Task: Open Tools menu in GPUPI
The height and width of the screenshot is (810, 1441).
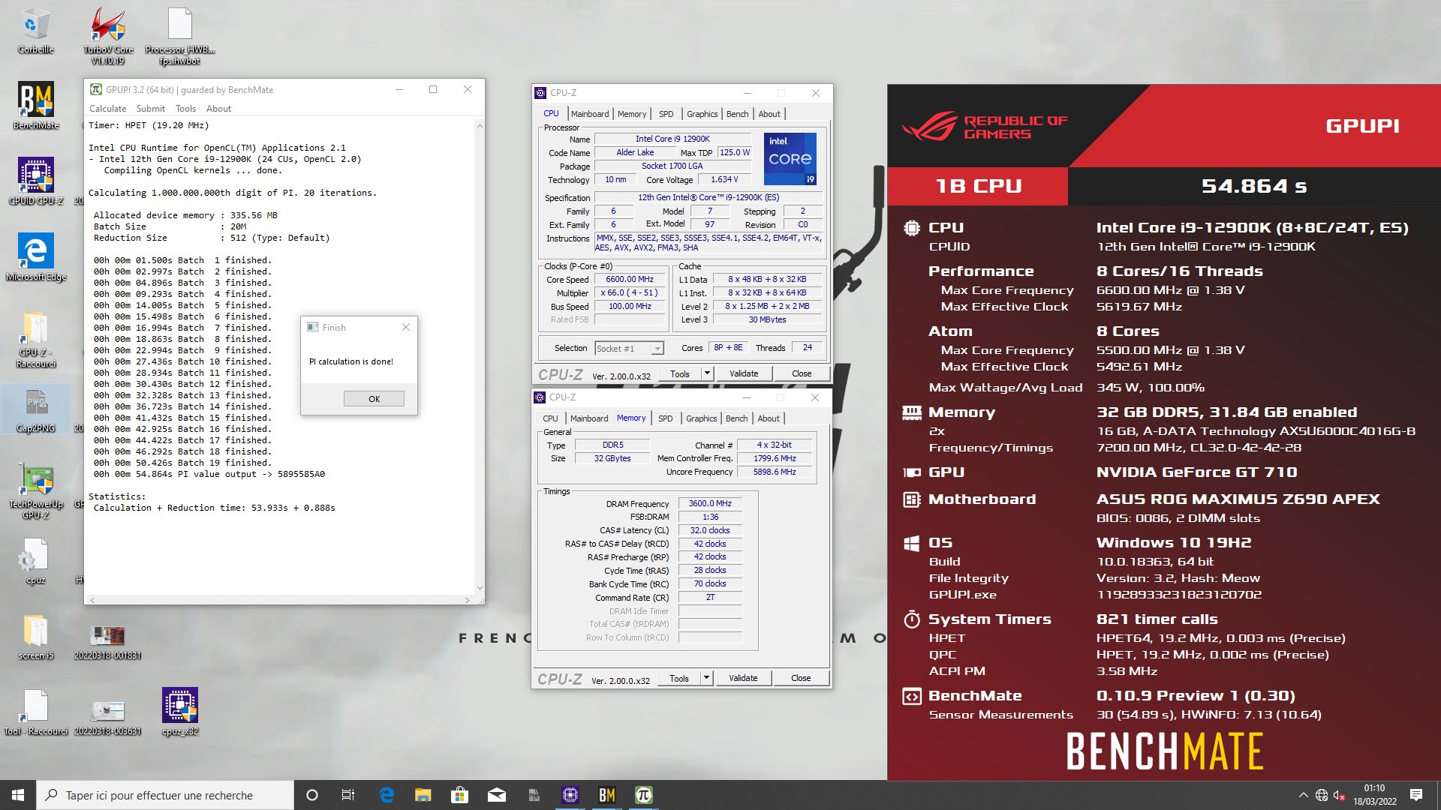Action: (x=185, y=109)
